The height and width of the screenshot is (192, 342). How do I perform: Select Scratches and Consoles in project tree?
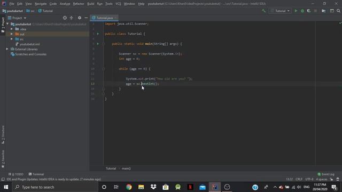coord(28,54)
